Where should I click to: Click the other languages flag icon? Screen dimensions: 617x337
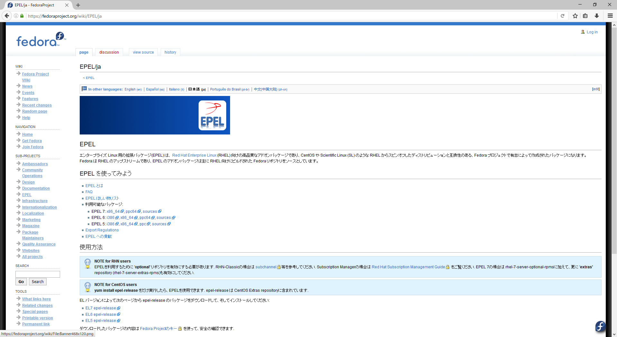(x=84, y=89)
